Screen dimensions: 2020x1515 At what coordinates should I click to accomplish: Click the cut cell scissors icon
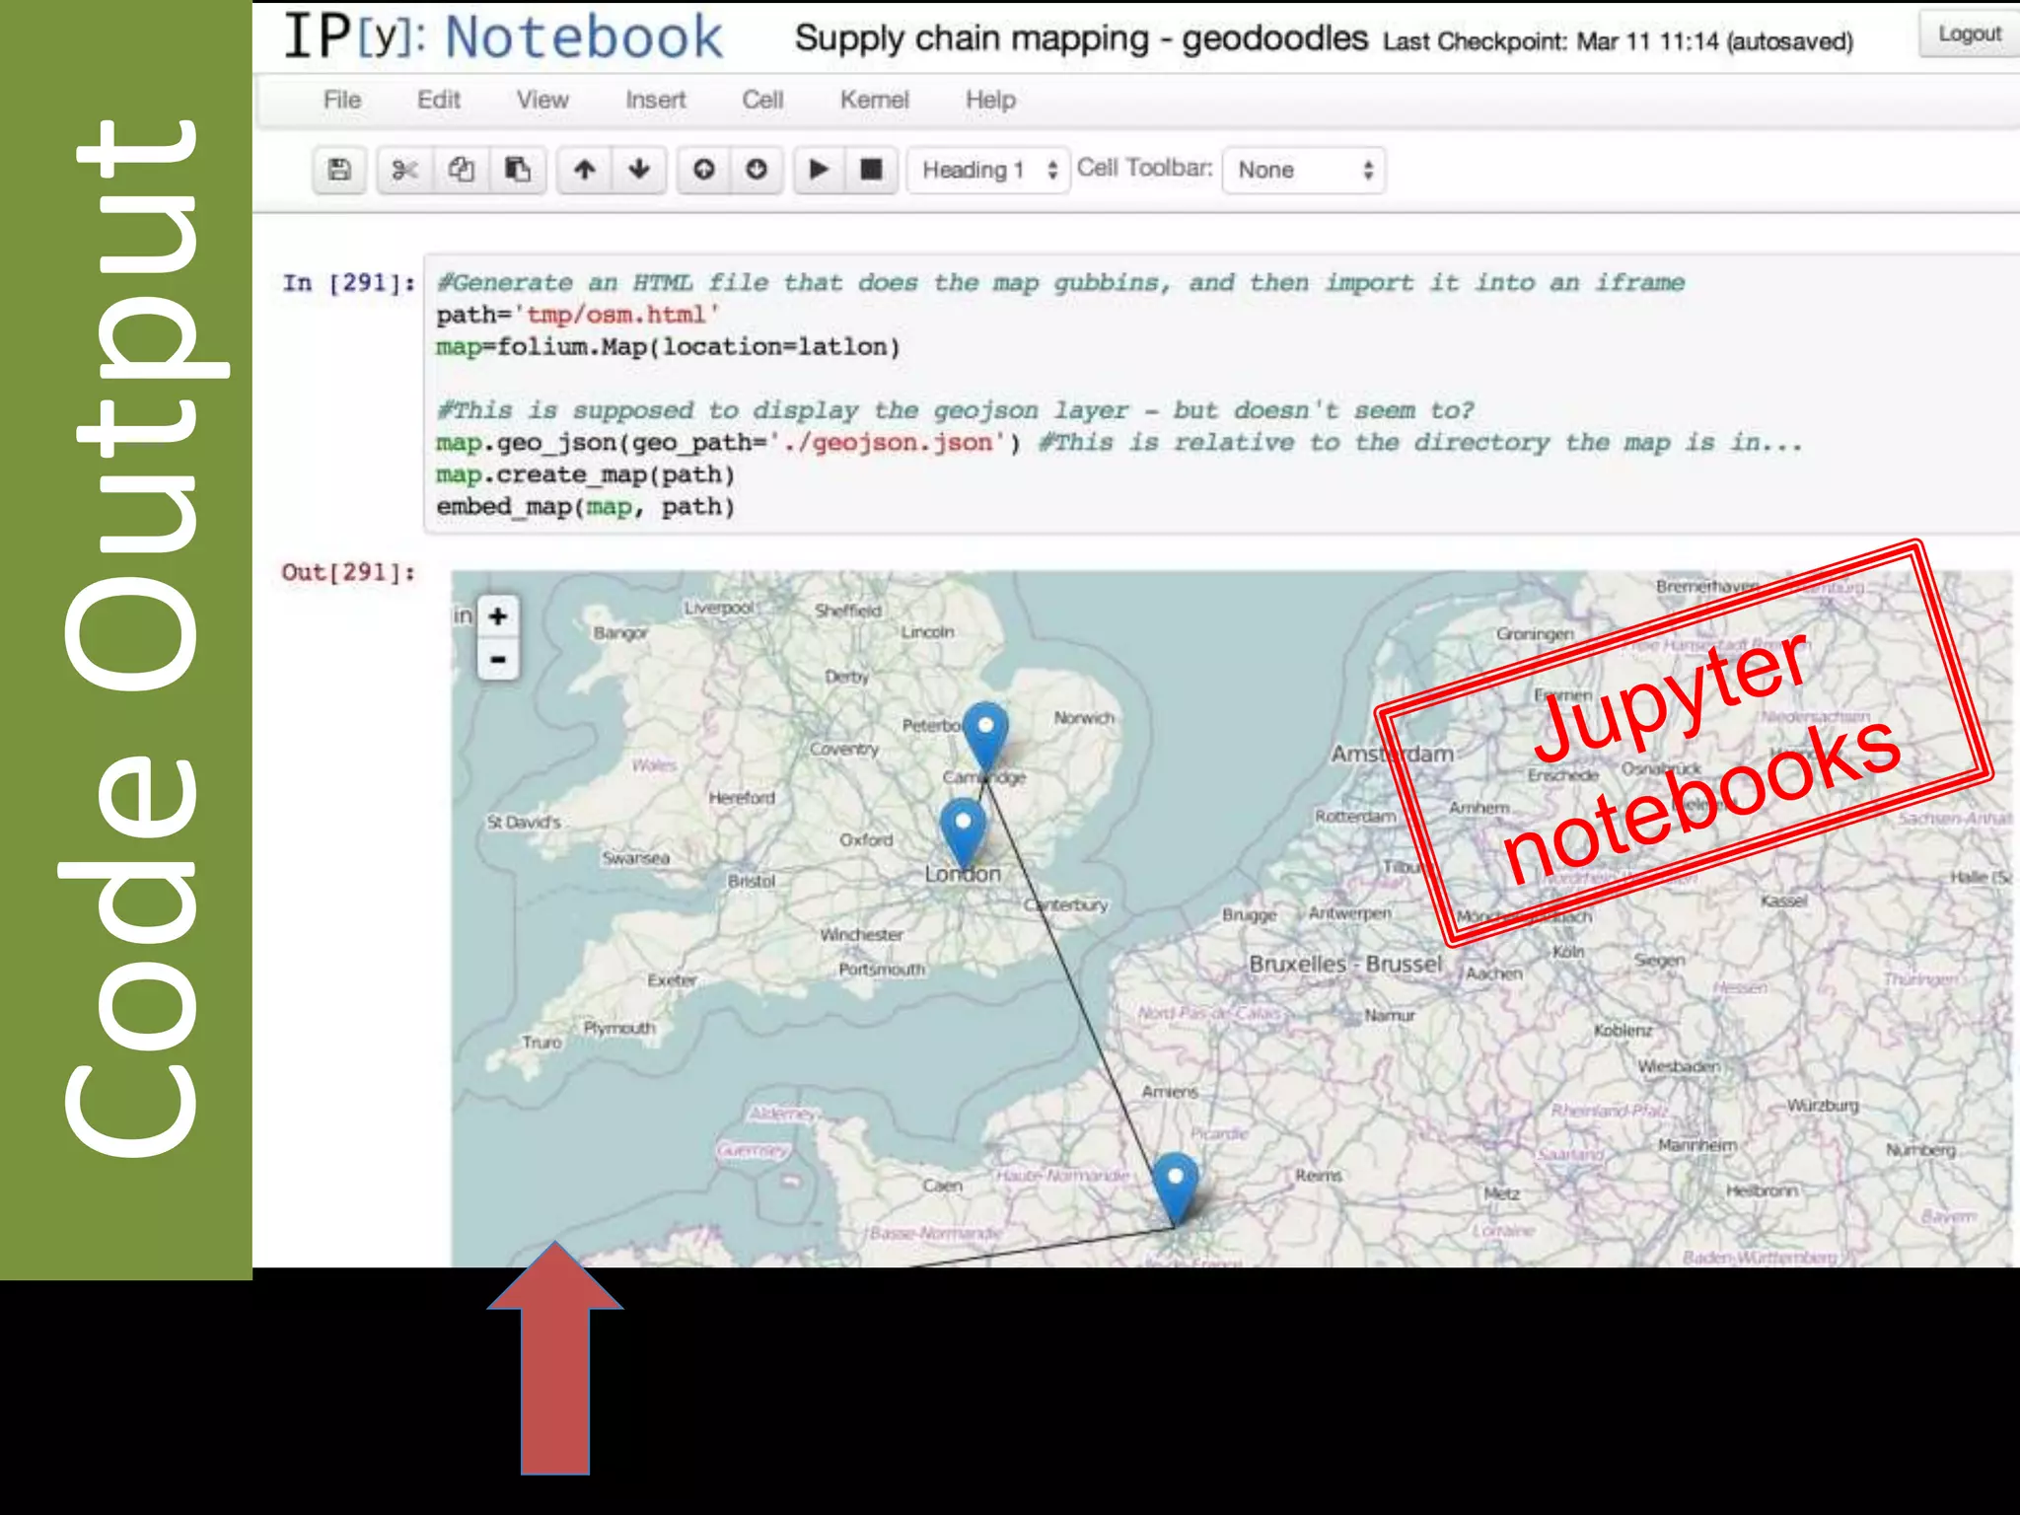click(x=404, y=170)
